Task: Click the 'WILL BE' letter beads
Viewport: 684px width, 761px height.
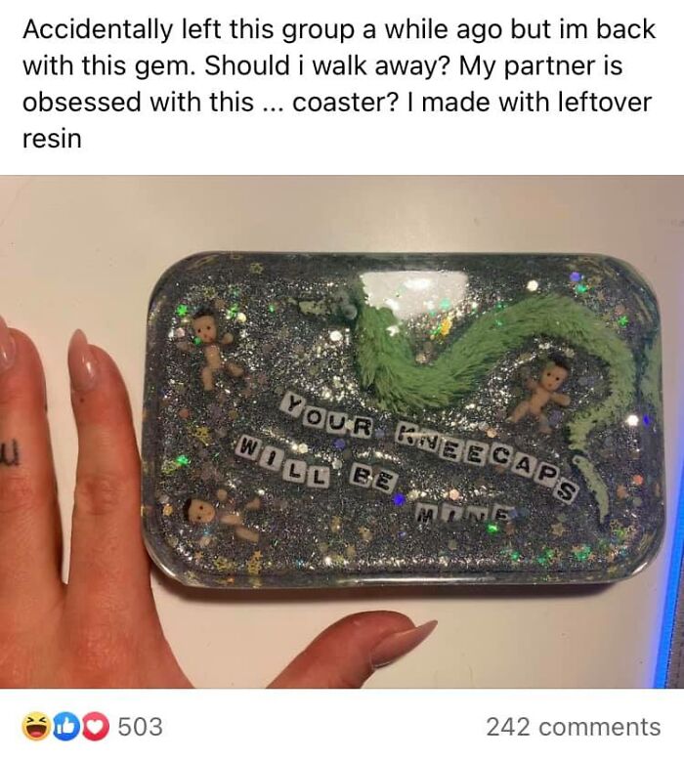Action: pyautogui.click(x=316, y=465)
